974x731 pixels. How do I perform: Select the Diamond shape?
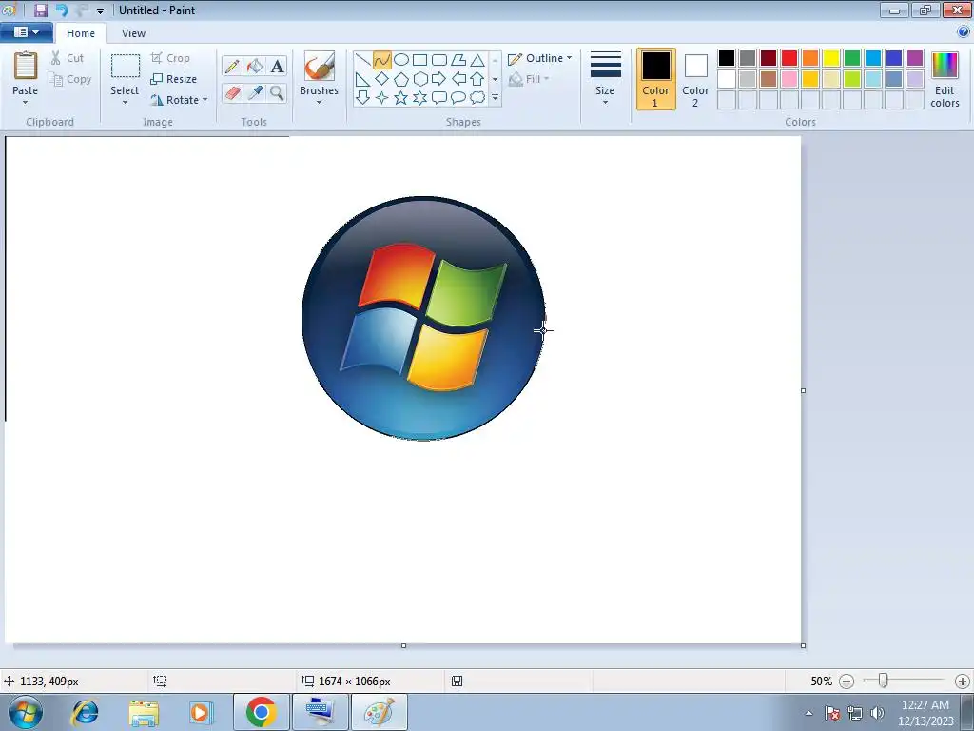(382, 79)
